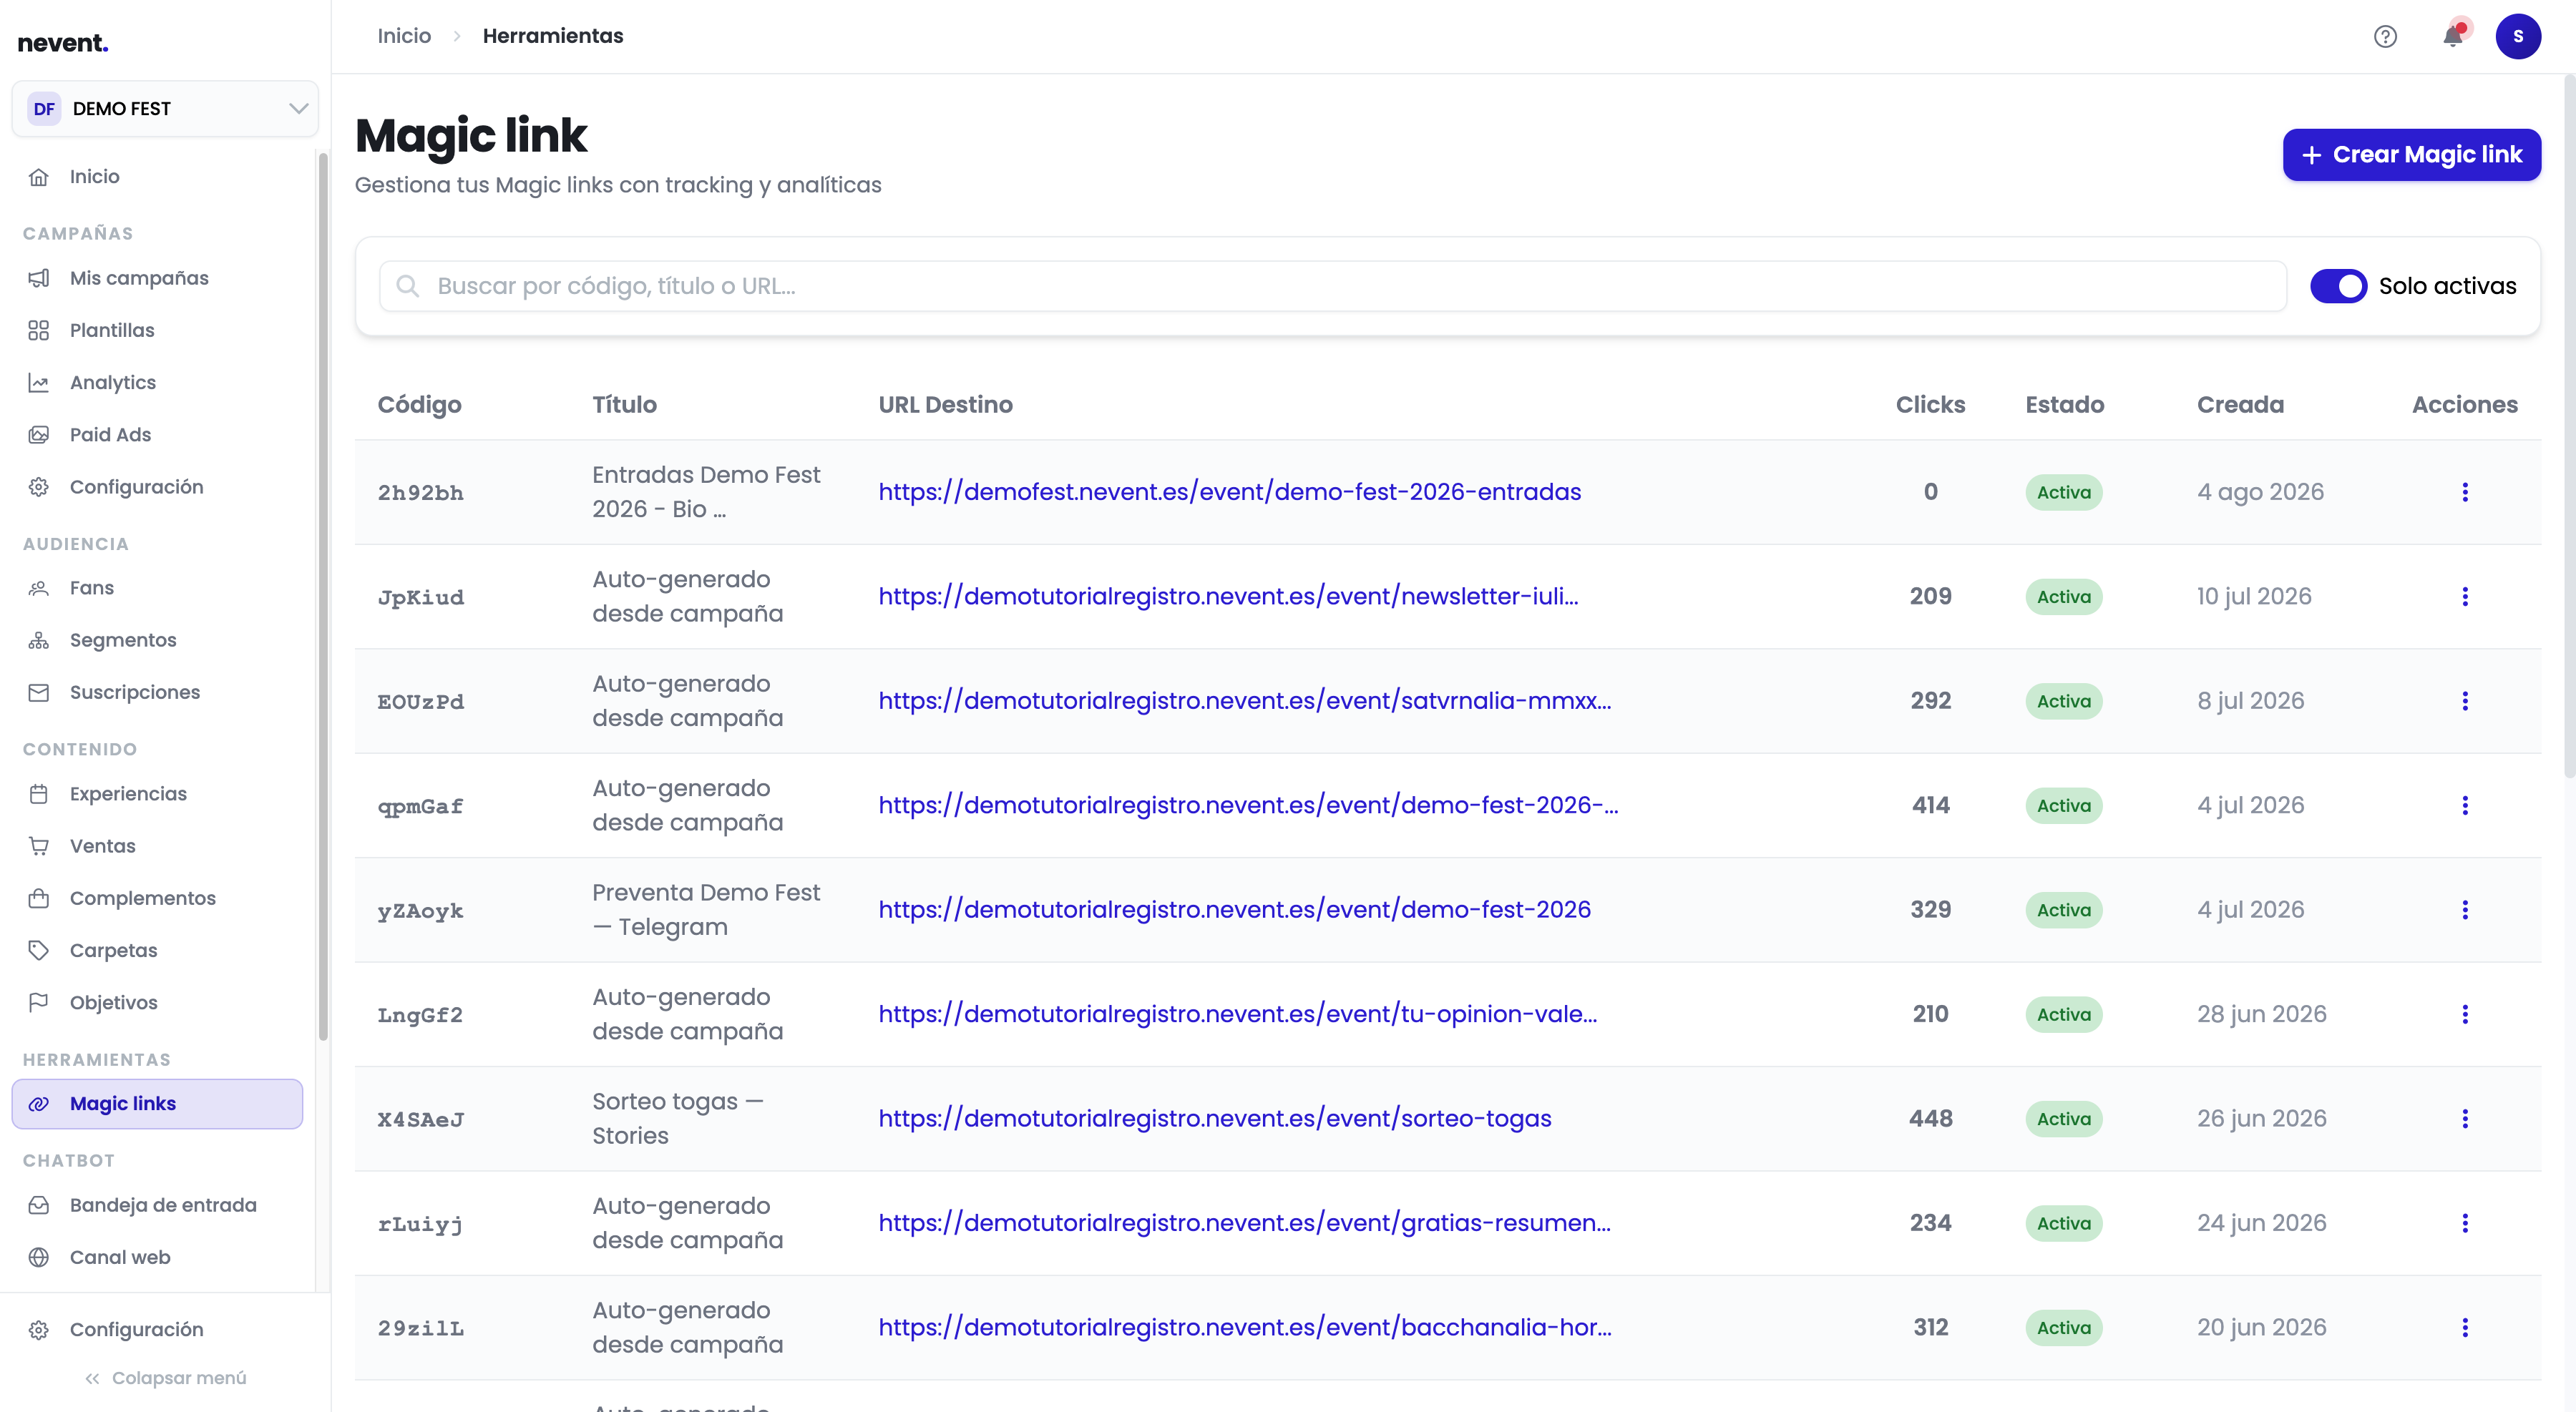Open actions dropdown for code rLuiyj

tap(2464, 1223)
